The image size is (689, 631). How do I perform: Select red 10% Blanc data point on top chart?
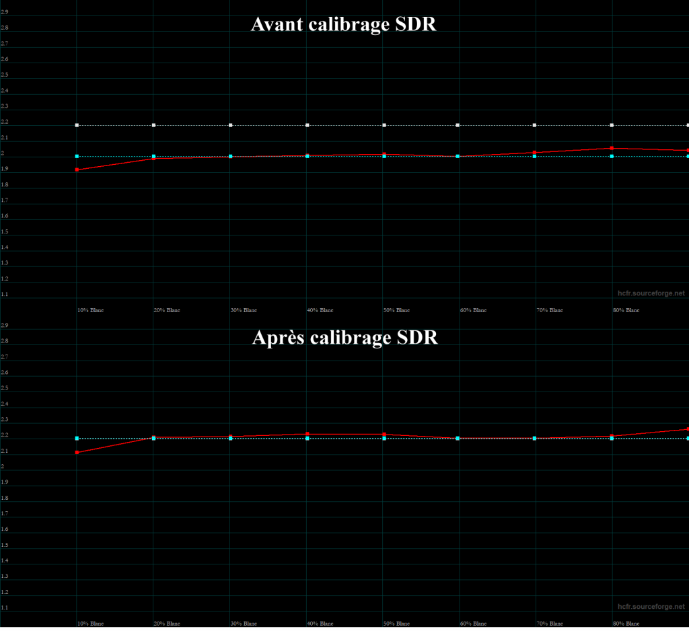pos(77,170)
